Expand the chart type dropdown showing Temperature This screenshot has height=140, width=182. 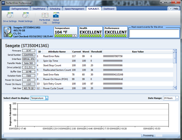[47, 98]
